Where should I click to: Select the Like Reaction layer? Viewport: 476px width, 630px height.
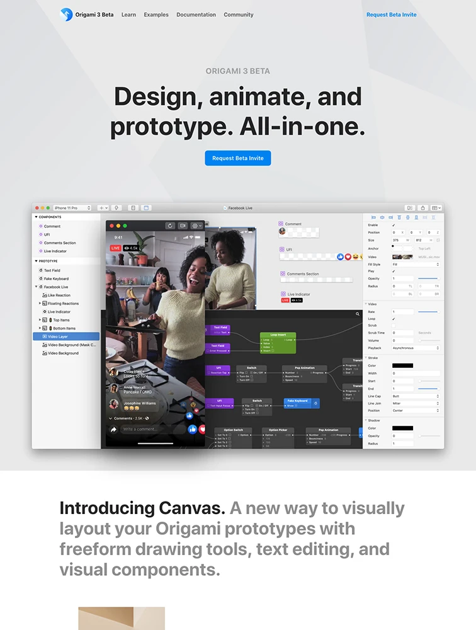click(x=59, y=295)
